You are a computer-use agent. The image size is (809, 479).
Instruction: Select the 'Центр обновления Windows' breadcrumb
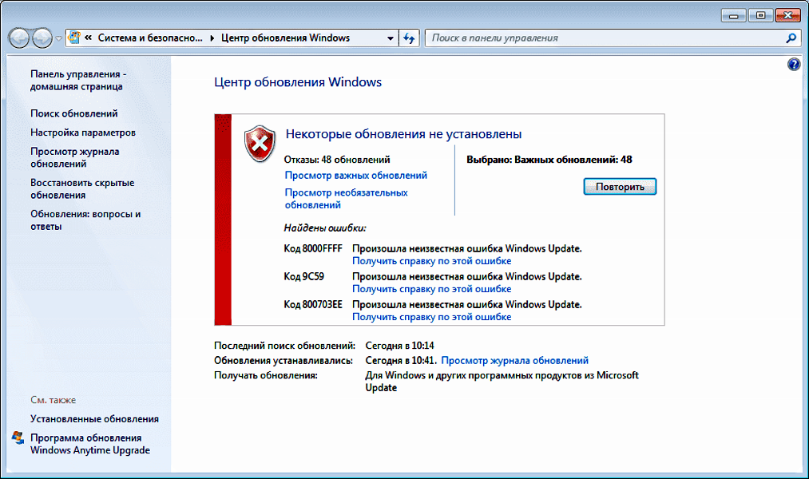[x=285, y=38]
